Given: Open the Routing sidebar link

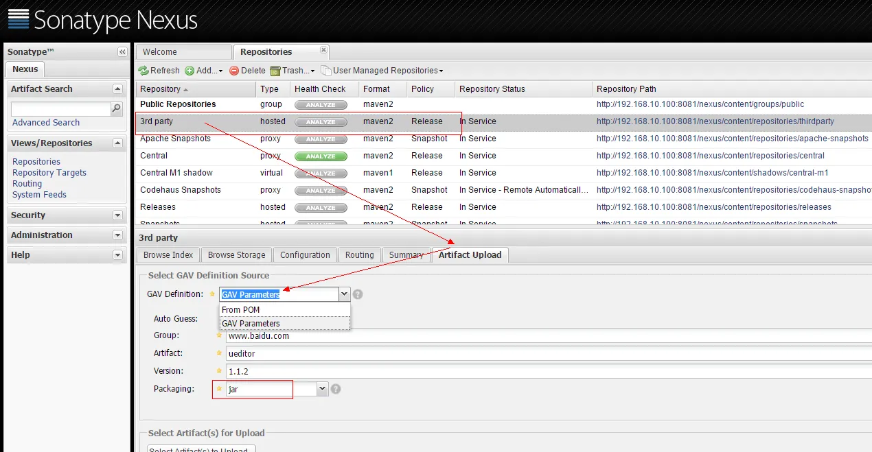Looking at the screenshot, I should coord(27,184).
